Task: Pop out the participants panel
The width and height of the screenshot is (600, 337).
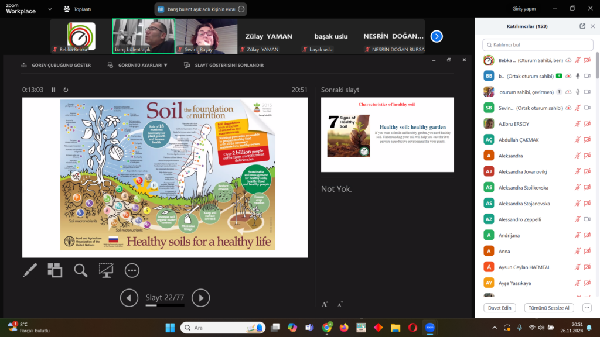Action: [582, 26]
